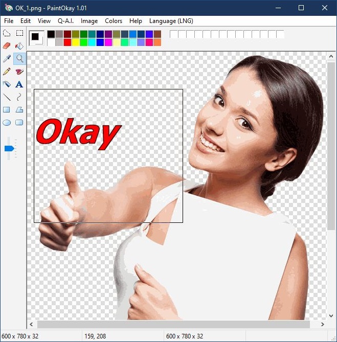Select the magenta palette swatch
Image resolution: width=337 pixels, height=342 pixels.
(108, 42)
